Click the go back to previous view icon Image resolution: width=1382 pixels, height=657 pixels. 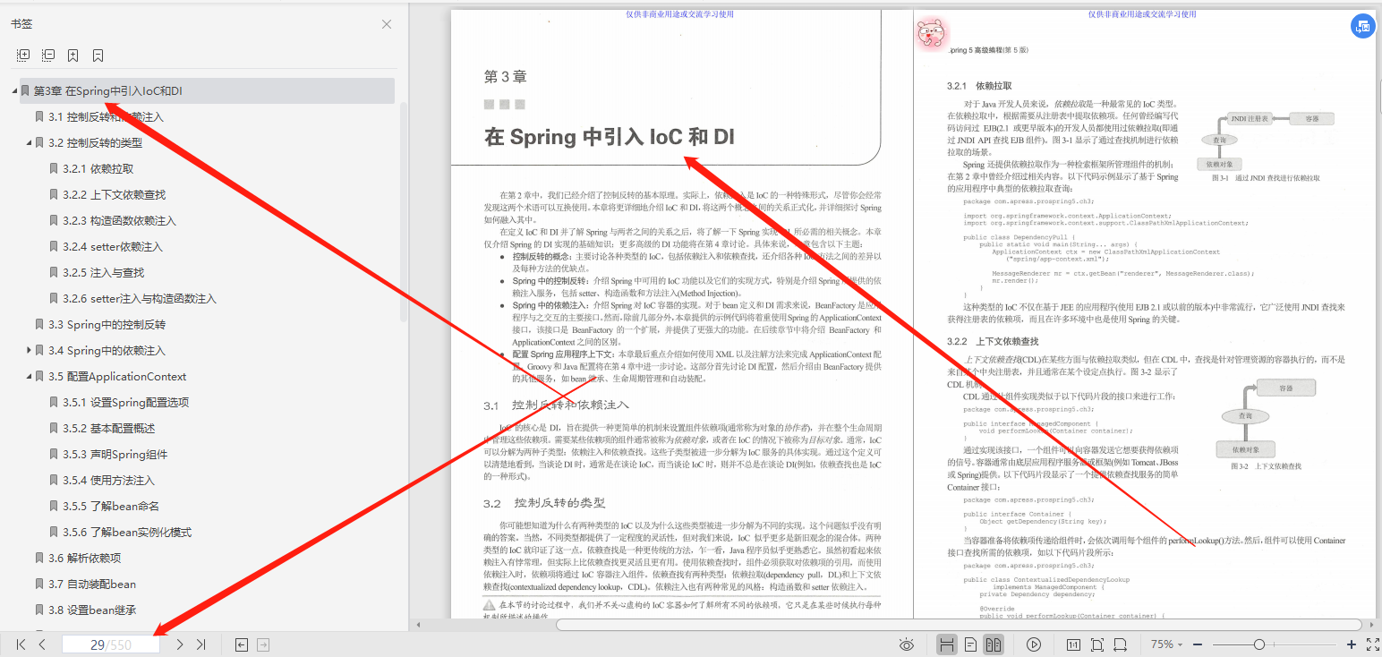[x=242, y=644]
